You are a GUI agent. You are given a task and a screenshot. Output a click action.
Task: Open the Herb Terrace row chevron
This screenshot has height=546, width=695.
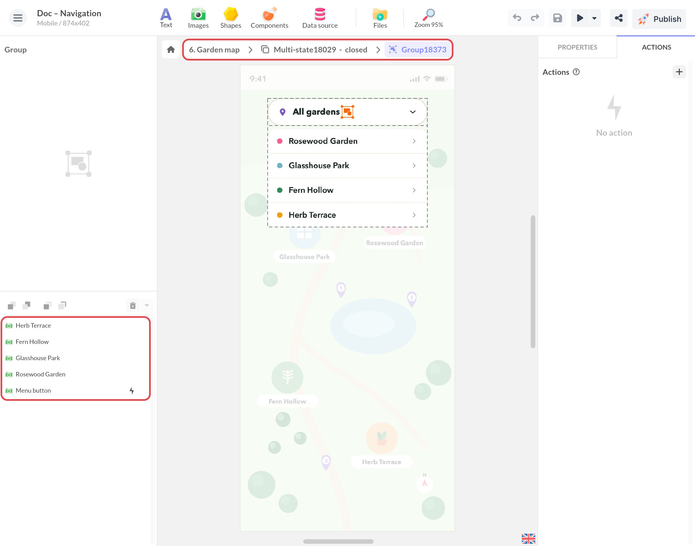(x=414, y=215)
